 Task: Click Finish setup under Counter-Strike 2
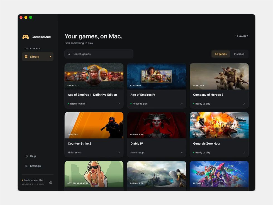(x=74, y=152)
